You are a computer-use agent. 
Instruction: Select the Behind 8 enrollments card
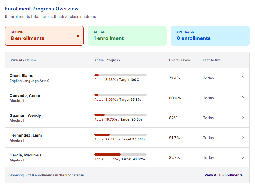tap(44, 36)
